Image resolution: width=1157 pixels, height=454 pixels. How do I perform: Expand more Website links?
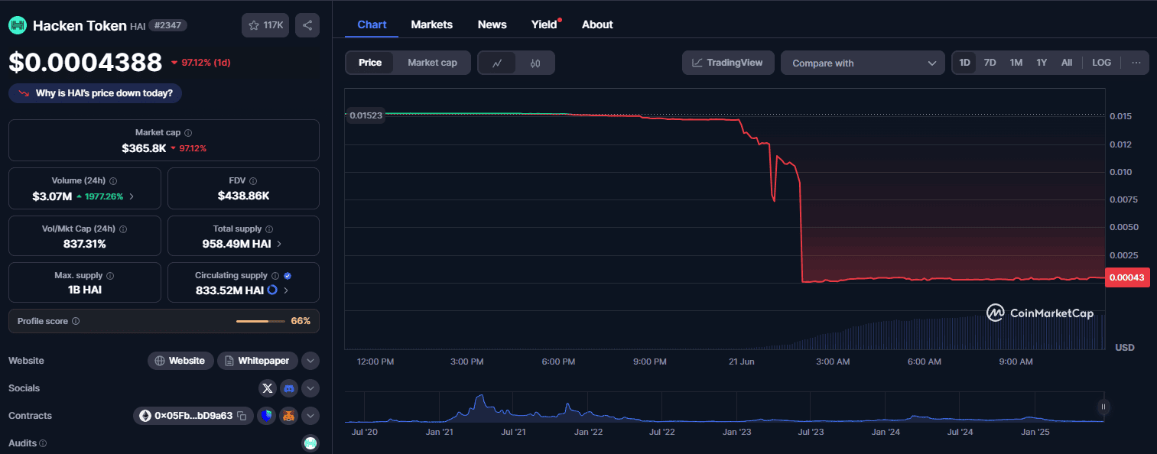[310, 361]
